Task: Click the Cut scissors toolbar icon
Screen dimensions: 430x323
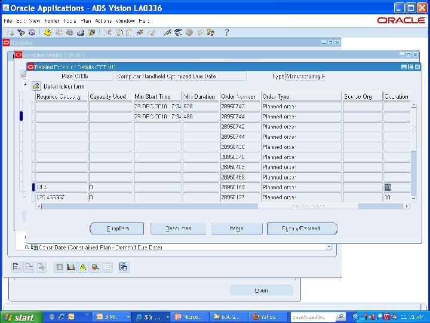Action: pyautogui.click(x=107, y=33)
